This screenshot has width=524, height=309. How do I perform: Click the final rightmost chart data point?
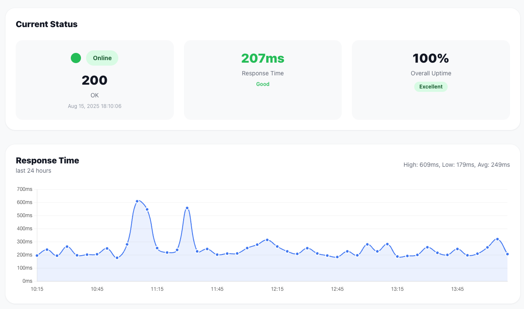[x=507, y=254]
